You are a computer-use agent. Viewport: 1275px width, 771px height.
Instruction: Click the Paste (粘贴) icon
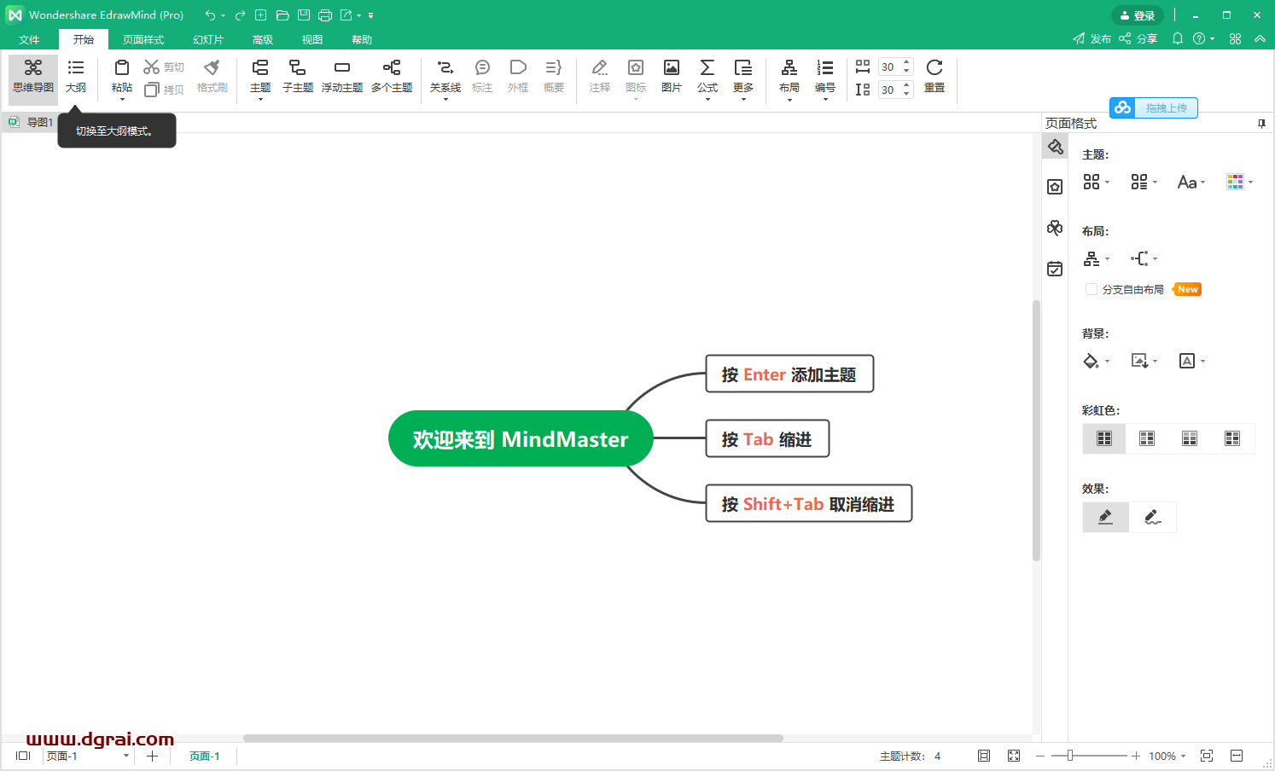[x=122, y=75]
